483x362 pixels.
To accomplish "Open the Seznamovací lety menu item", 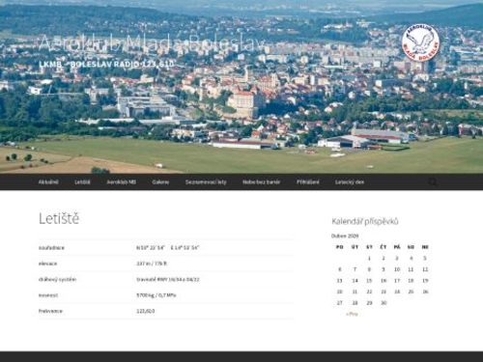I will pos(206,182).
